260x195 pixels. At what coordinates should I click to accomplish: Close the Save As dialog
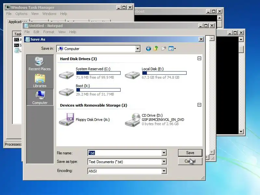coord(201,39)
